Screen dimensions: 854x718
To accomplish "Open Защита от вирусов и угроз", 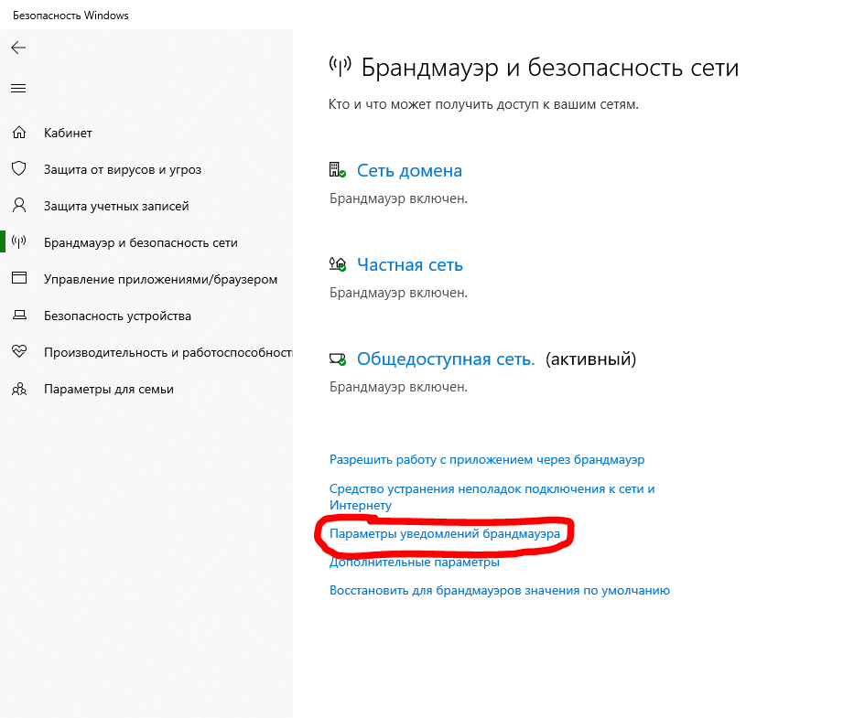I will pos(123,170).
